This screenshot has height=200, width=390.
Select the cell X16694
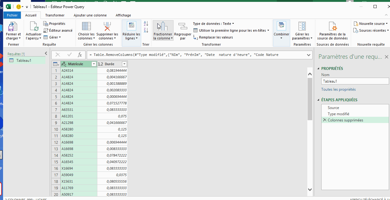pyautogui.click(x=79, y=168)
